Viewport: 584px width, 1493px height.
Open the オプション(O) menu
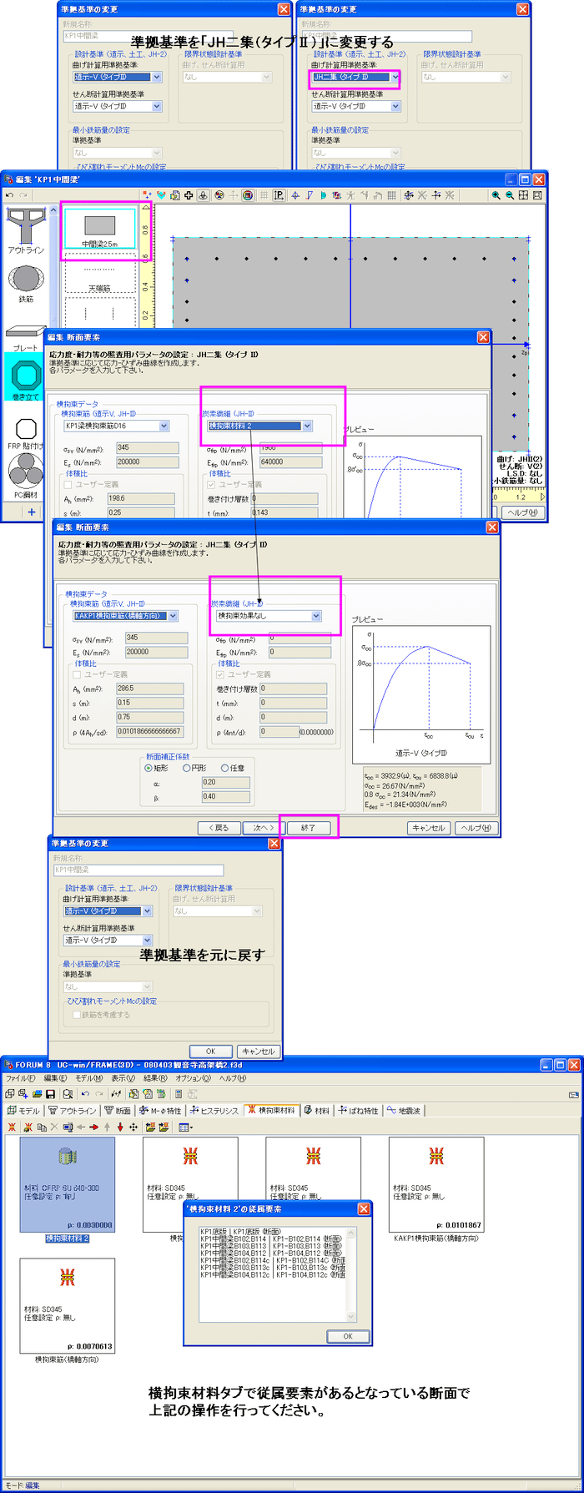tap(194, 1078)
